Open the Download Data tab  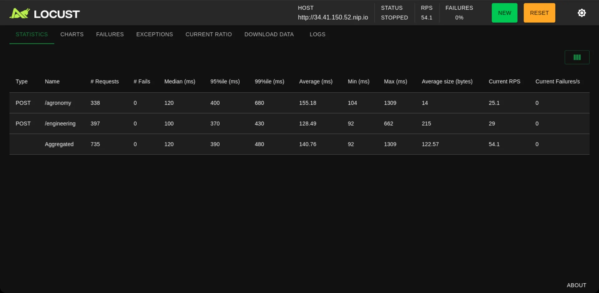point(269,34)
